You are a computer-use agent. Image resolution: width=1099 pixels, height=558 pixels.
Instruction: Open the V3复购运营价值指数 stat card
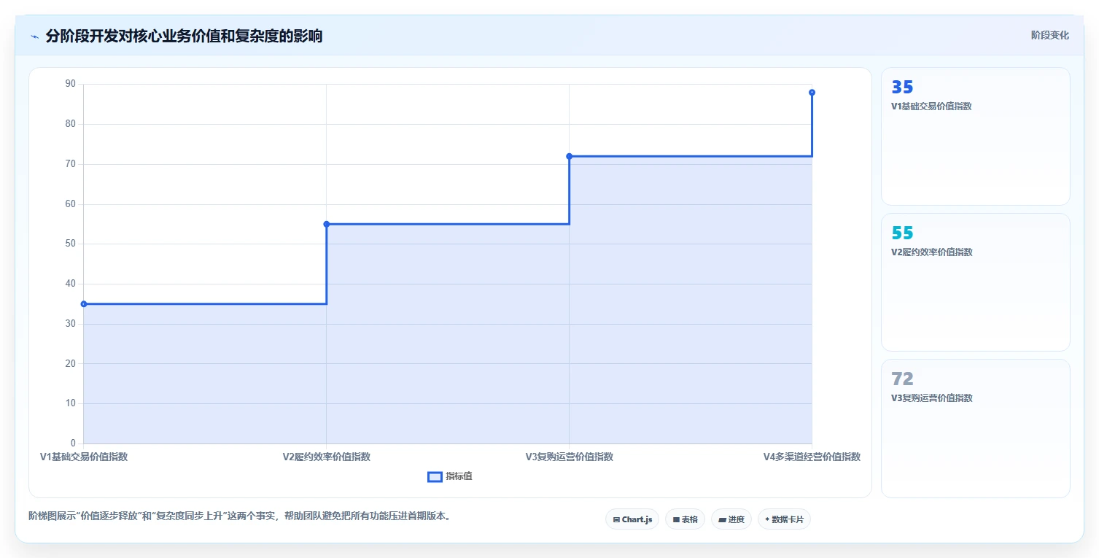976,428
